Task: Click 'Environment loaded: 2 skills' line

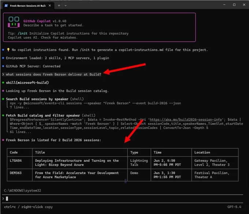Action: 57,58
